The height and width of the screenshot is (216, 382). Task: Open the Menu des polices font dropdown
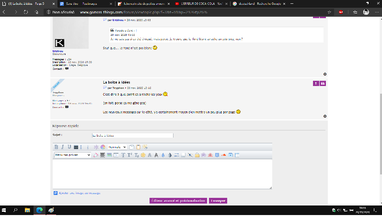pos(72,155)
